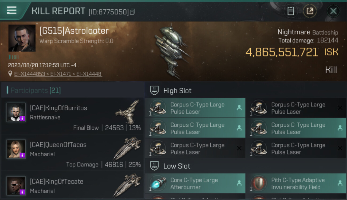Viewport: 347px width, 200px height.
Task: Click the map pin location icon
Action: 10,74
